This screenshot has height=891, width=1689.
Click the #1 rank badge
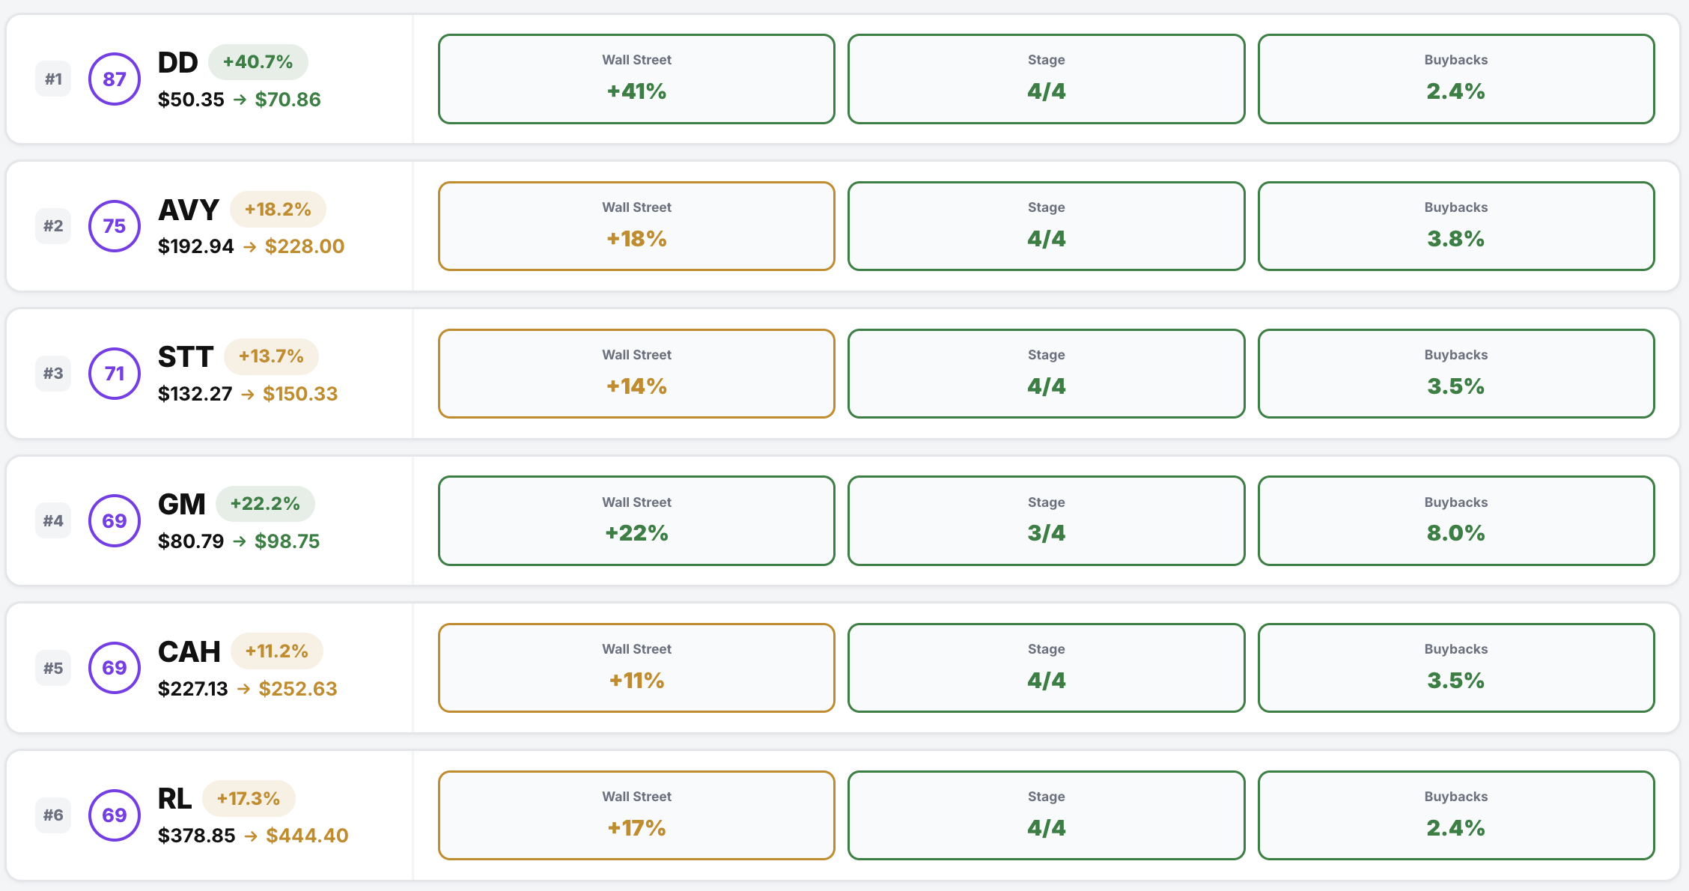click(x=53, y=79)
